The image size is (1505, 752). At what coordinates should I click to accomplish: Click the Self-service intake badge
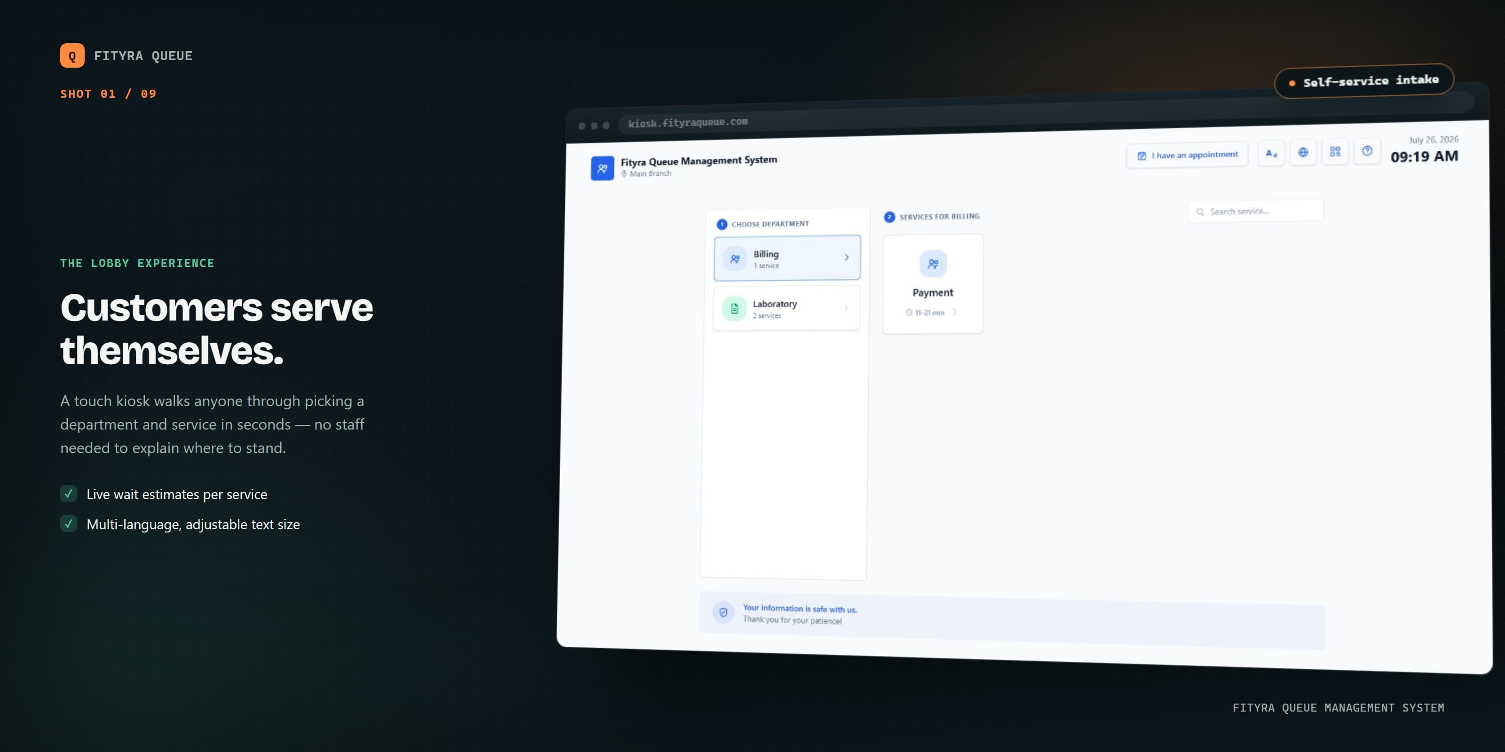click(x=1364, y=81)
